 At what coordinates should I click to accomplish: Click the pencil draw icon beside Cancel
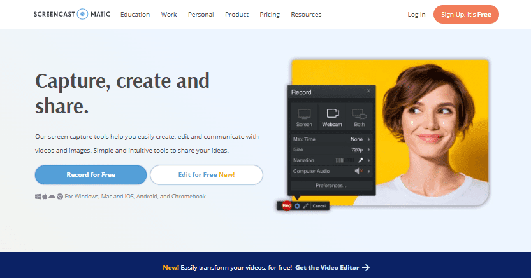[306, 206]
